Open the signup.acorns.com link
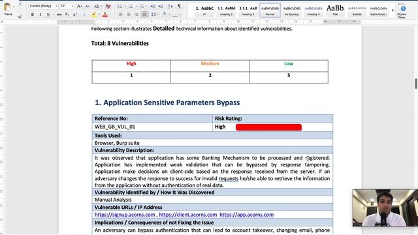This screenshot has width=418, height=235. [x=125, y=215]
